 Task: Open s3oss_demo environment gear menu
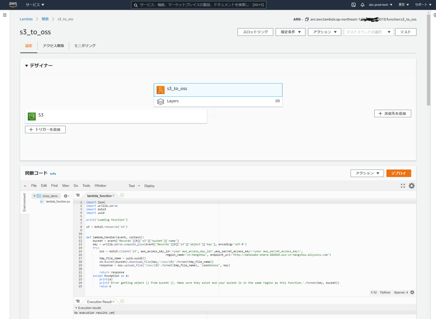(x=66, y=196)
